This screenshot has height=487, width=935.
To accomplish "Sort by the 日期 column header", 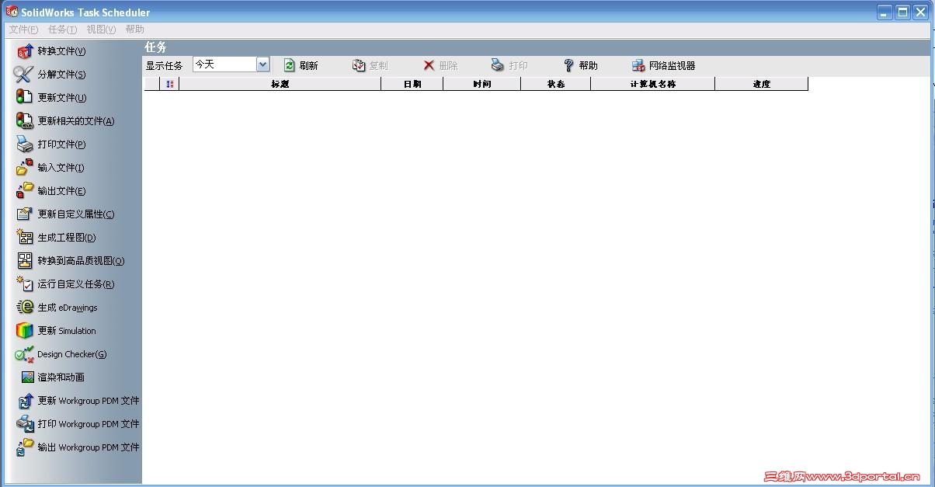I will tap(412, 84).
